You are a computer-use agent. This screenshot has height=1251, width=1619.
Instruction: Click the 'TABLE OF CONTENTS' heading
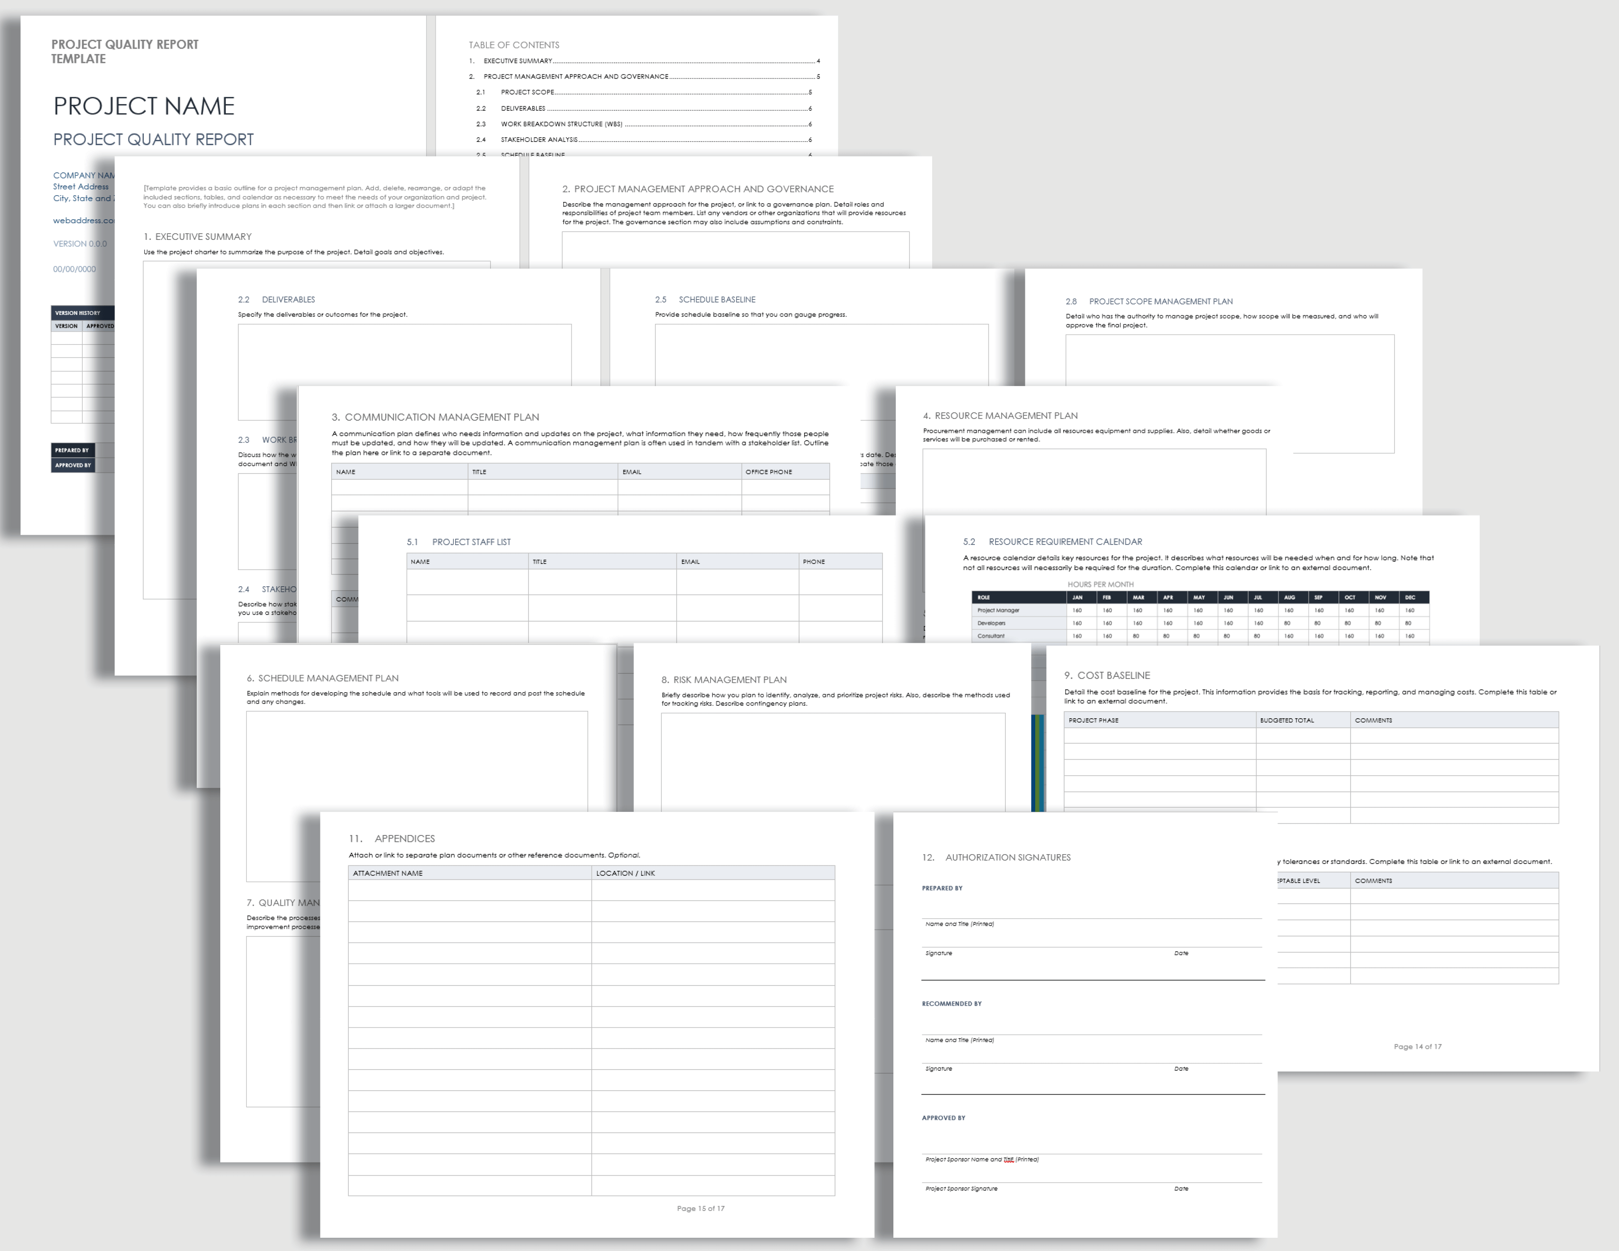point(514,45)
